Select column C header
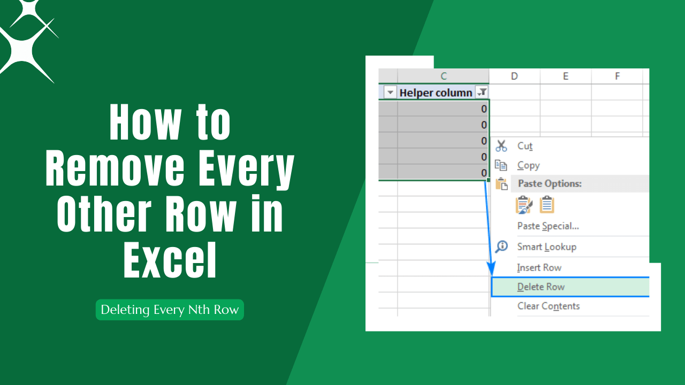The width and height of the screenshot is (685, 385). coord(443,76)
